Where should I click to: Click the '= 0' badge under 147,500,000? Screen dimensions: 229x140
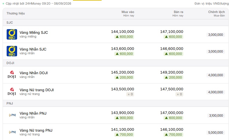[179, 94]
